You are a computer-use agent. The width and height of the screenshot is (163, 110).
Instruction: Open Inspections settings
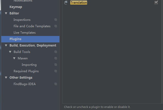point(22,20)
